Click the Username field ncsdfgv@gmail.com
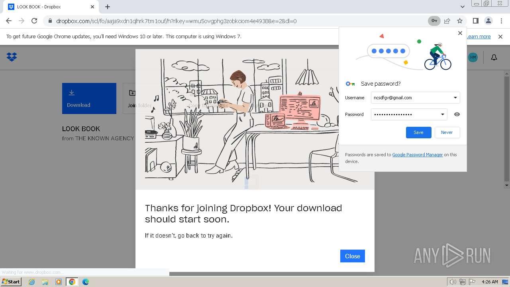Image resolution: width=510 pixels, height=287 pixels. coord(415,98)
